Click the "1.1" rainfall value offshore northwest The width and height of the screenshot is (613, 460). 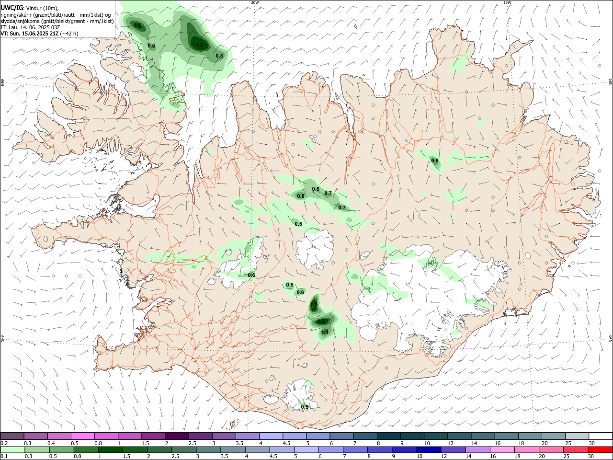point(138,25)
